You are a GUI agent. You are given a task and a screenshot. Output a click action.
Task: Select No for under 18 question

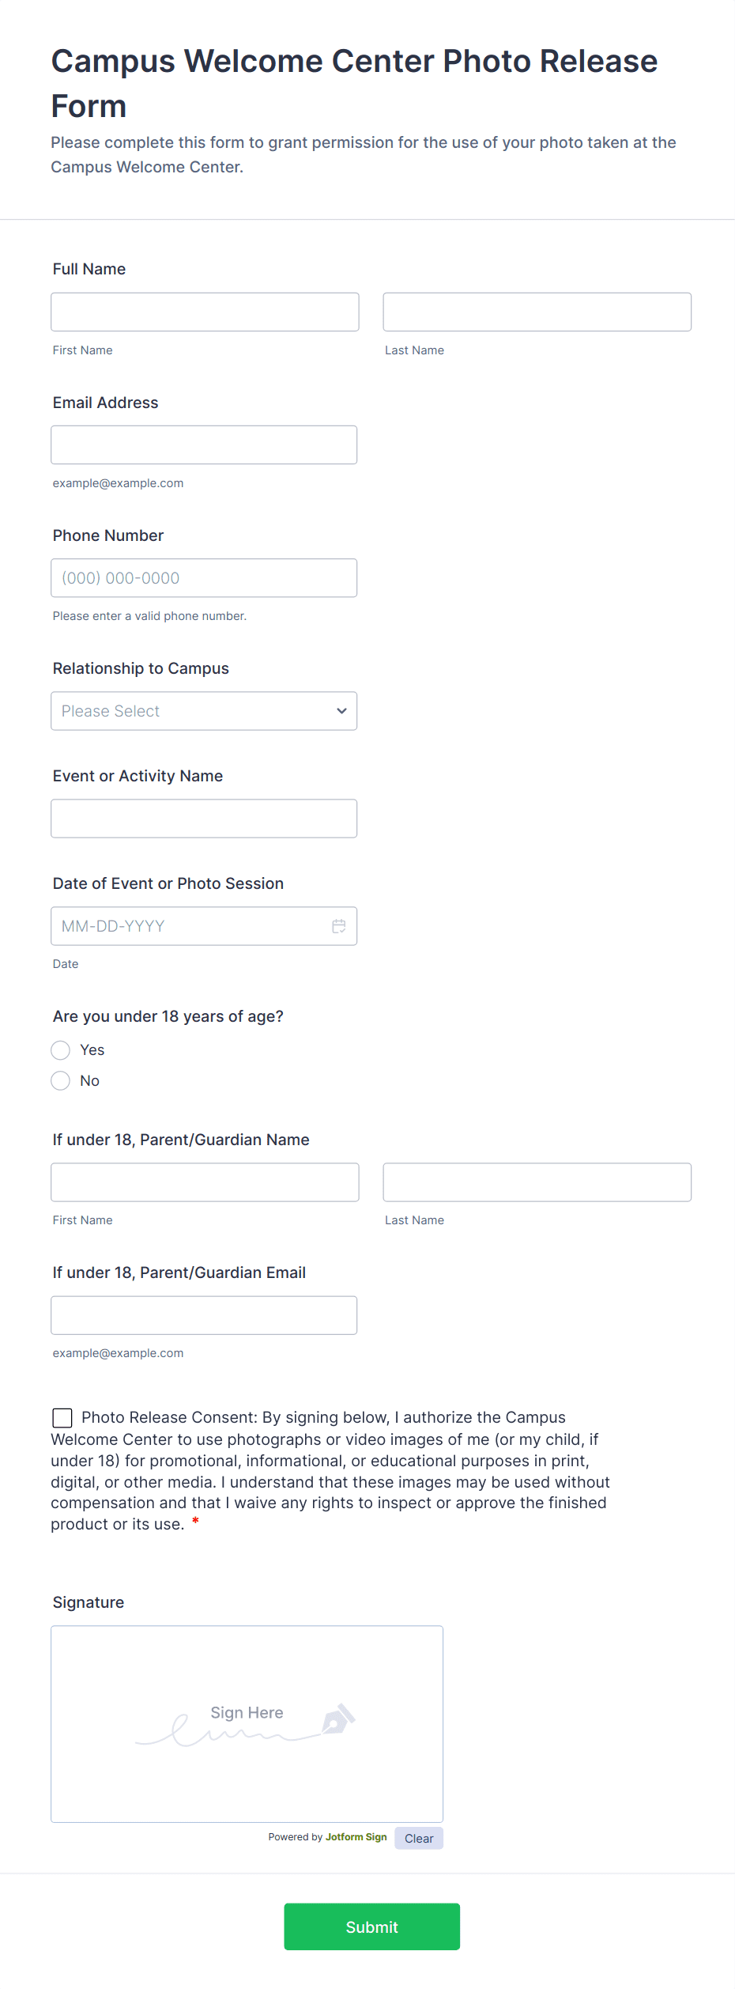[61, 1081]
